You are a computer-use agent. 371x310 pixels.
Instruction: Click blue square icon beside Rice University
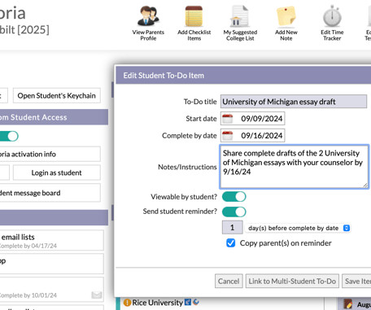(x=188, y=302)
